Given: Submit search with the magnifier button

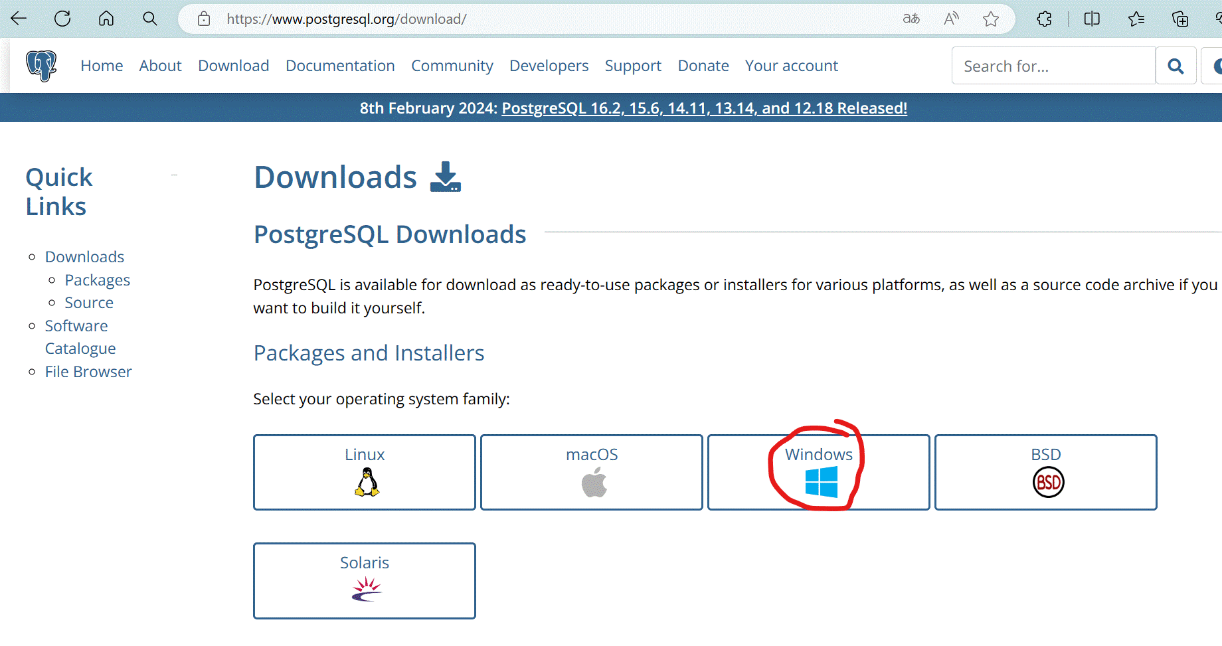Looking at the screenshot, I should 1176,66.
